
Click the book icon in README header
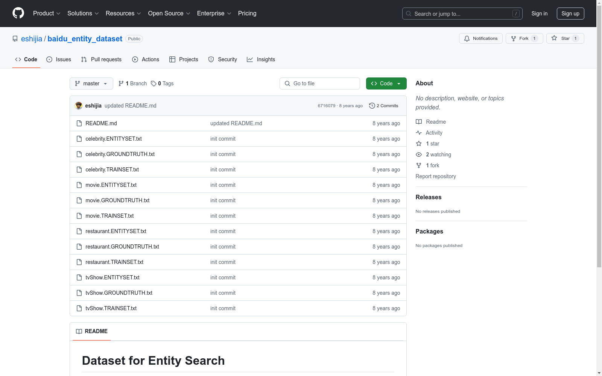coord(79,331)
